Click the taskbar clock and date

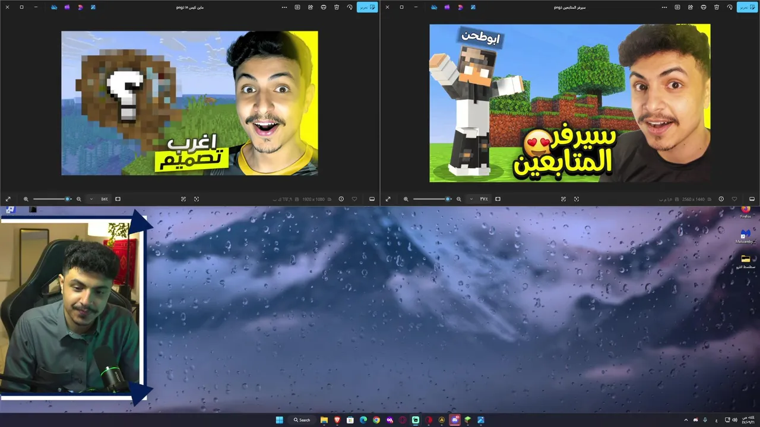click(748, 420)
